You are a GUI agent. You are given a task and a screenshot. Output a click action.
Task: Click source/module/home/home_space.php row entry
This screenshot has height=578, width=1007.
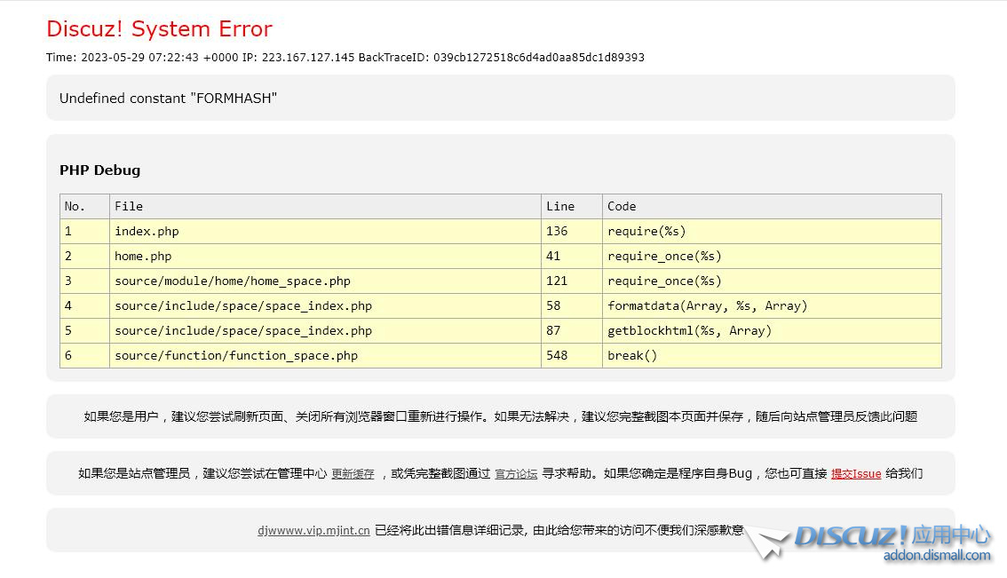pos(233,281)
